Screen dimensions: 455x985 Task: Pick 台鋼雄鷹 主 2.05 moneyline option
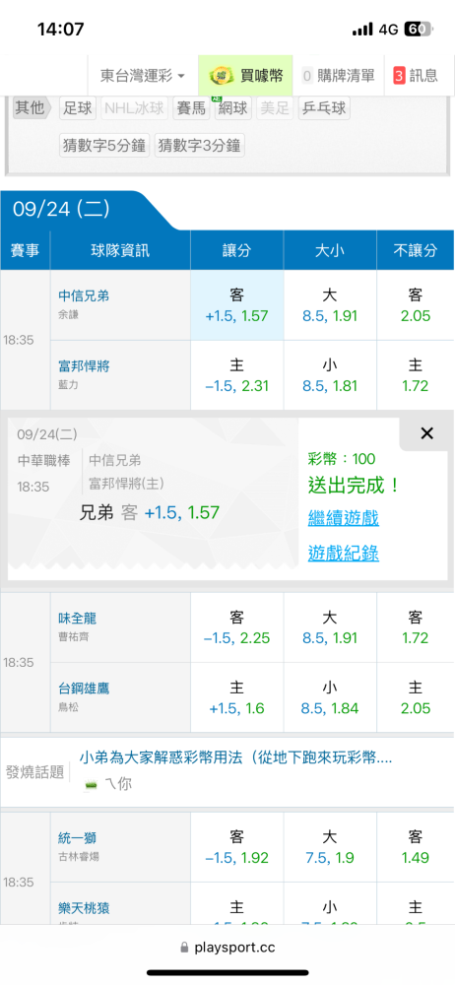(x=416, y=698)
